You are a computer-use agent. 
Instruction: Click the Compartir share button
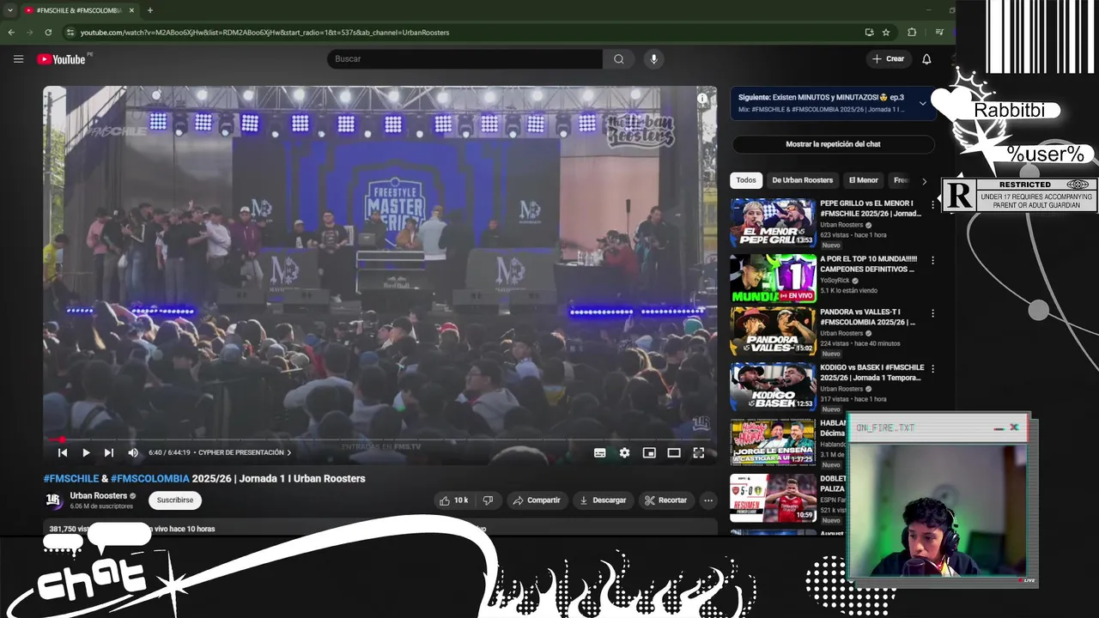point(537,500)
